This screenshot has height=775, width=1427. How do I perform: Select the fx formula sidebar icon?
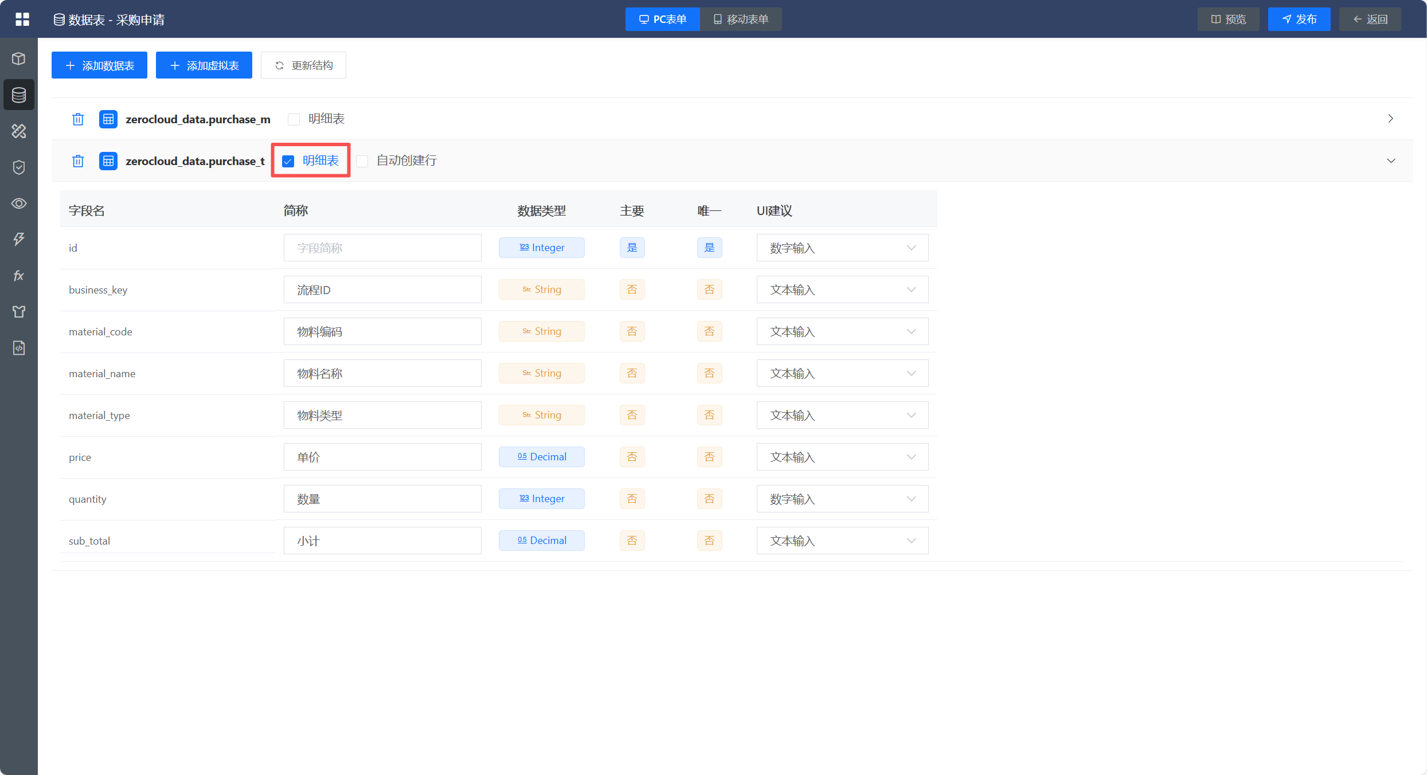(x=19, y=276)
